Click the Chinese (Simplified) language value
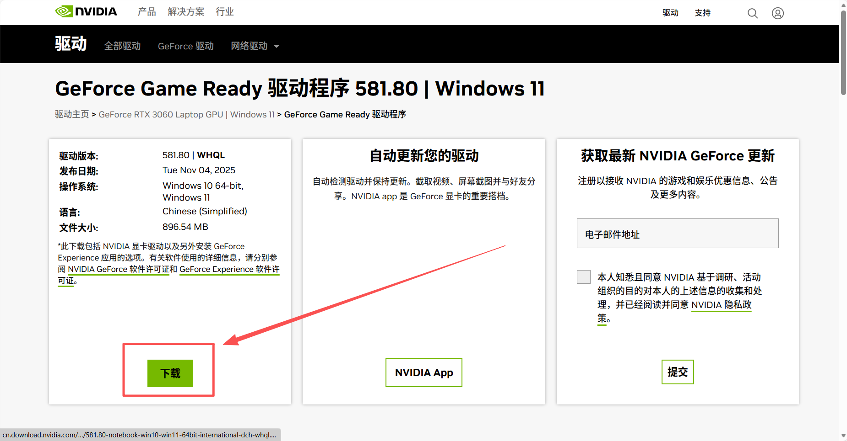 [x=205, y=211]
